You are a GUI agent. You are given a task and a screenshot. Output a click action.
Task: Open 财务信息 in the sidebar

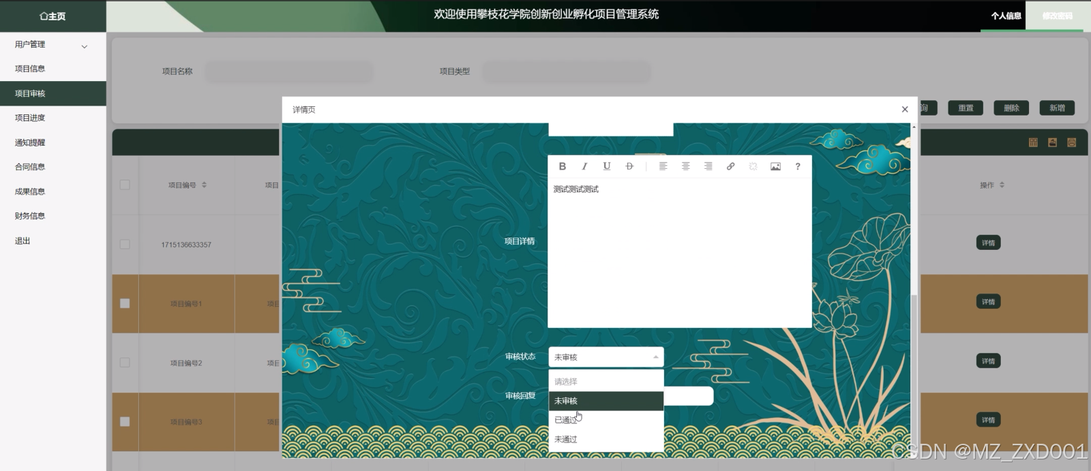[53, 216]
